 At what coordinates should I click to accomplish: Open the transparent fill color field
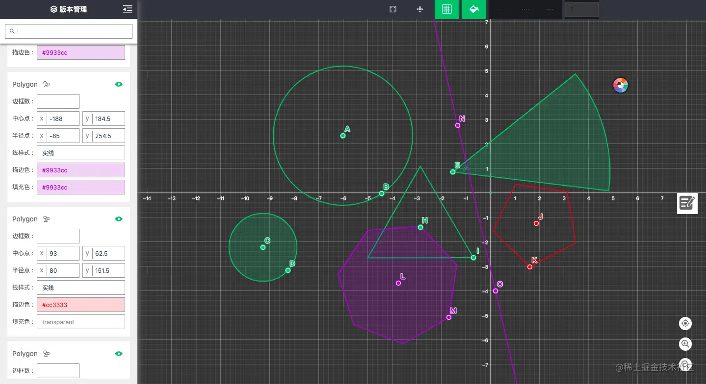pos(81,322)
